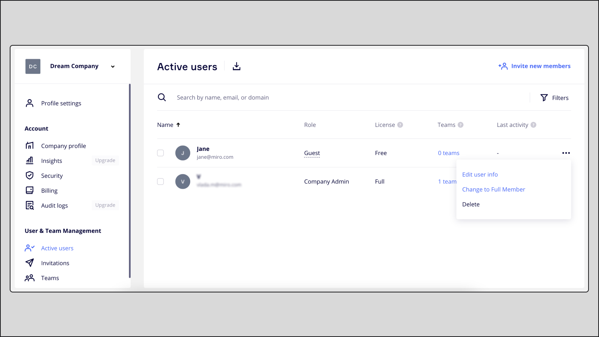This screenshot has width=599, height=337.
Task: Click the Teams column help icon
Action: pyautogui.click(x=460, y=125)
